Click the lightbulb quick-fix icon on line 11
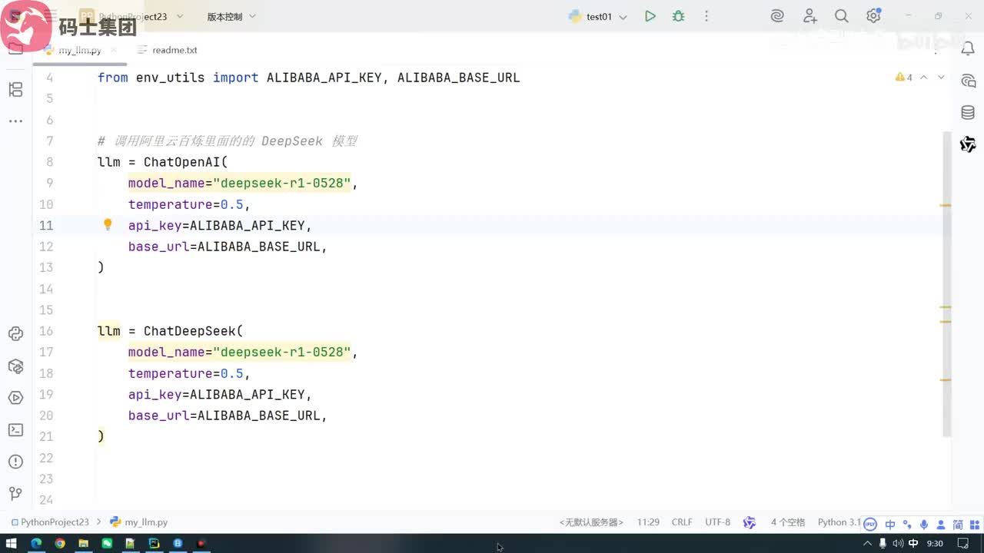 pos(108,225)
